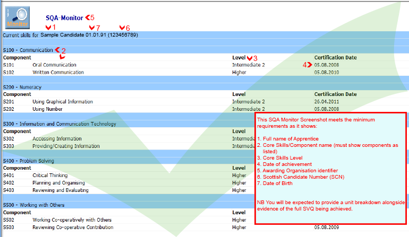Click red arrow marker numbered 5
409x237 pixels.
(x=88, y=17)
